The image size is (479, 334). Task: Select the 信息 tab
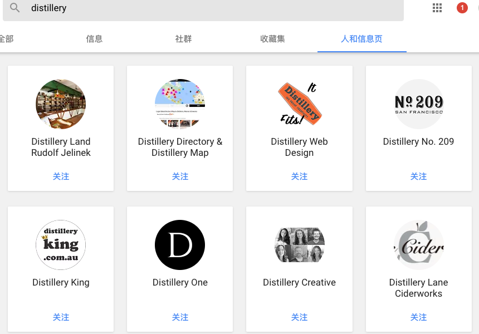(94, 39)
